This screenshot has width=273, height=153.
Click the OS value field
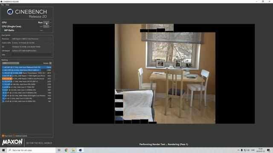pyautogui.click(x=32, y=47)
